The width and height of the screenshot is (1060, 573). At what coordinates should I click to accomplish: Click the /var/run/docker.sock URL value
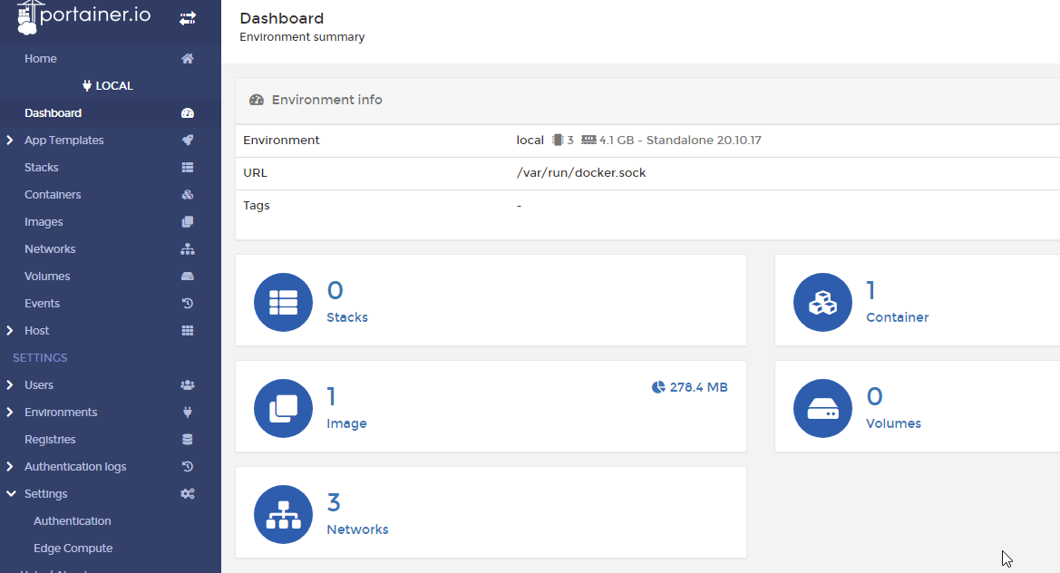click(x=580, y=173)
